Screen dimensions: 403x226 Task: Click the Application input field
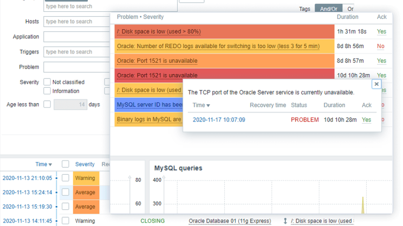coord(77,37)
